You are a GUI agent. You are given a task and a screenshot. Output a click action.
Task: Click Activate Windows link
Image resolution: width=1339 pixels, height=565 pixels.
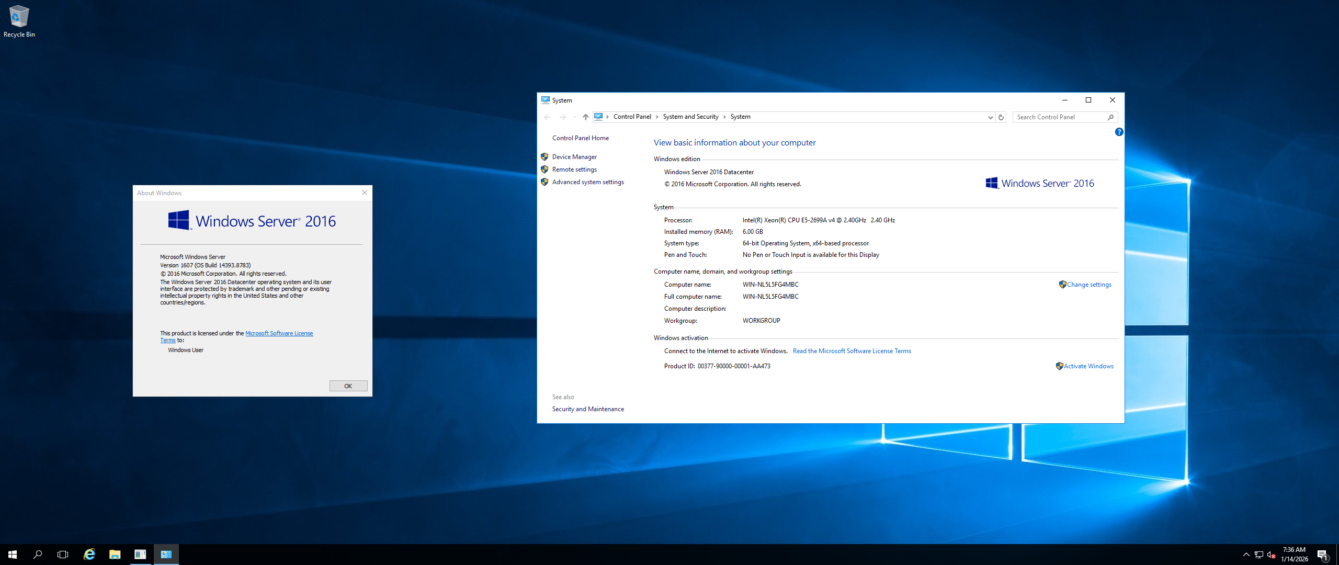tap(1088, 366)
